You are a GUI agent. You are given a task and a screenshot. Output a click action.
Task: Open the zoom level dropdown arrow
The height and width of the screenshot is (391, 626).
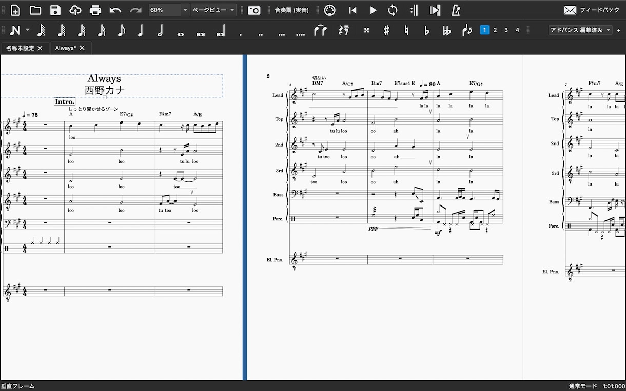pos(185,10)
